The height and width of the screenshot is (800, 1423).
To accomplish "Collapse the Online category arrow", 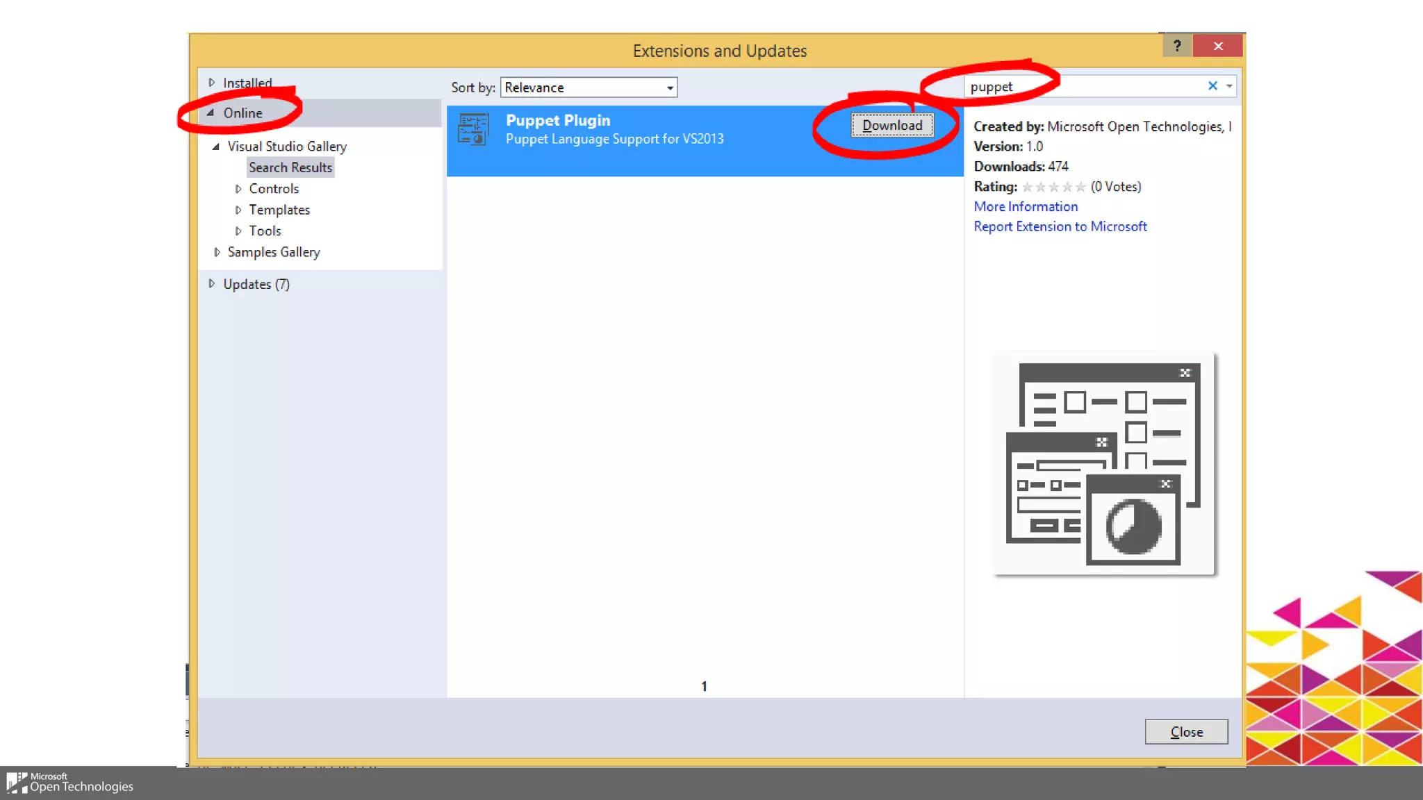I will click(211, 112).
